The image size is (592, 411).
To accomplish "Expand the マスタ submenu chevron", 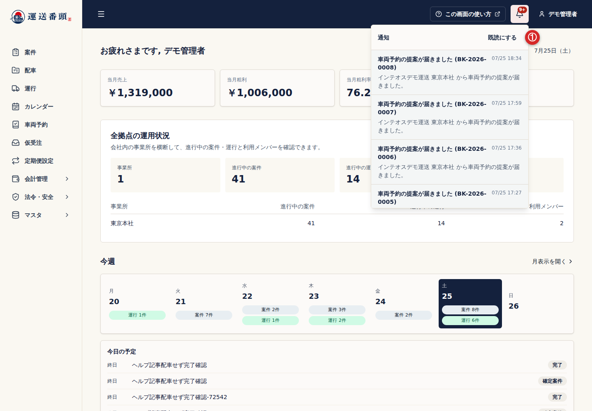I will coord(67,215).
